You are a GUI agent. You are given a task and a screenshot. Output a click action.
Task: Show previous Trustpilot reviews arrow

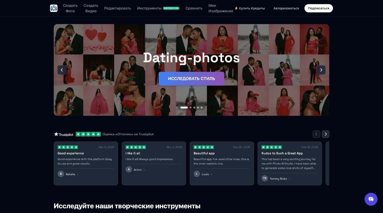(x=316, y=134)
